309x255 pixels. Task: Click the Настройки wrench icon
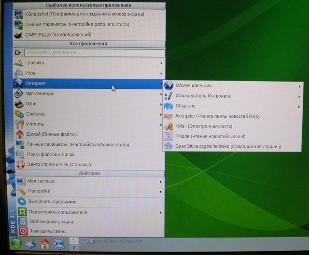(21, 191)
